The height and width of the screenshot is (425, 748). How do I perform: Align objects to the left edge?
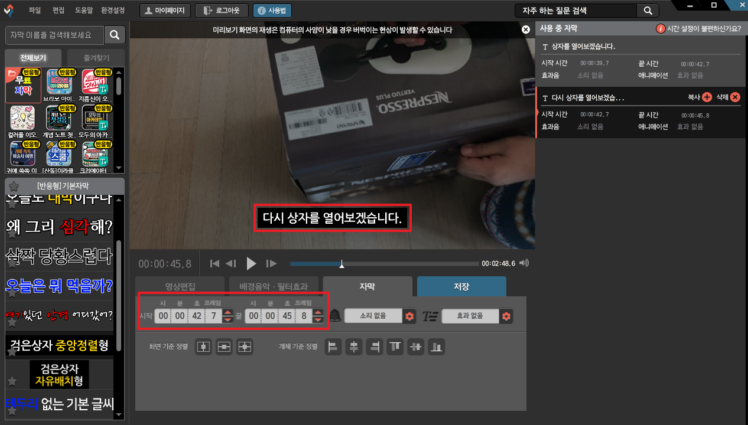coord(333,347)
